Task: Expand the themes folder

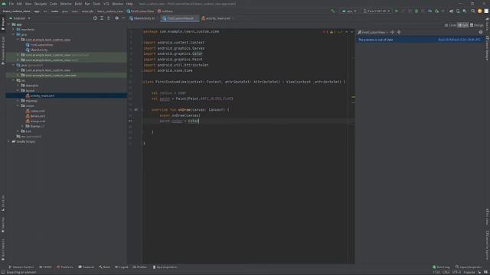Action: (23, 126)
